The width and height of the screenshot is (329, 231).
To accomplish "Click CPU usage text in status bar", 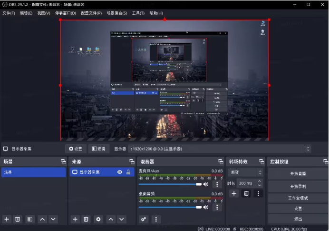I will click(289, 229).
